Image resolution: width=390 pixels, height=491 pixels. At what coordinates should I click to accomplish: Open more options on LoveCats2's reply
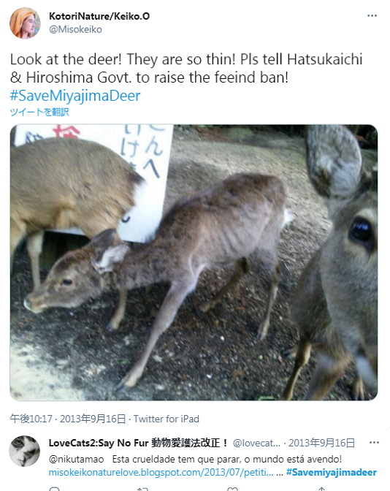pyautogui.click(x=374, y=443)
